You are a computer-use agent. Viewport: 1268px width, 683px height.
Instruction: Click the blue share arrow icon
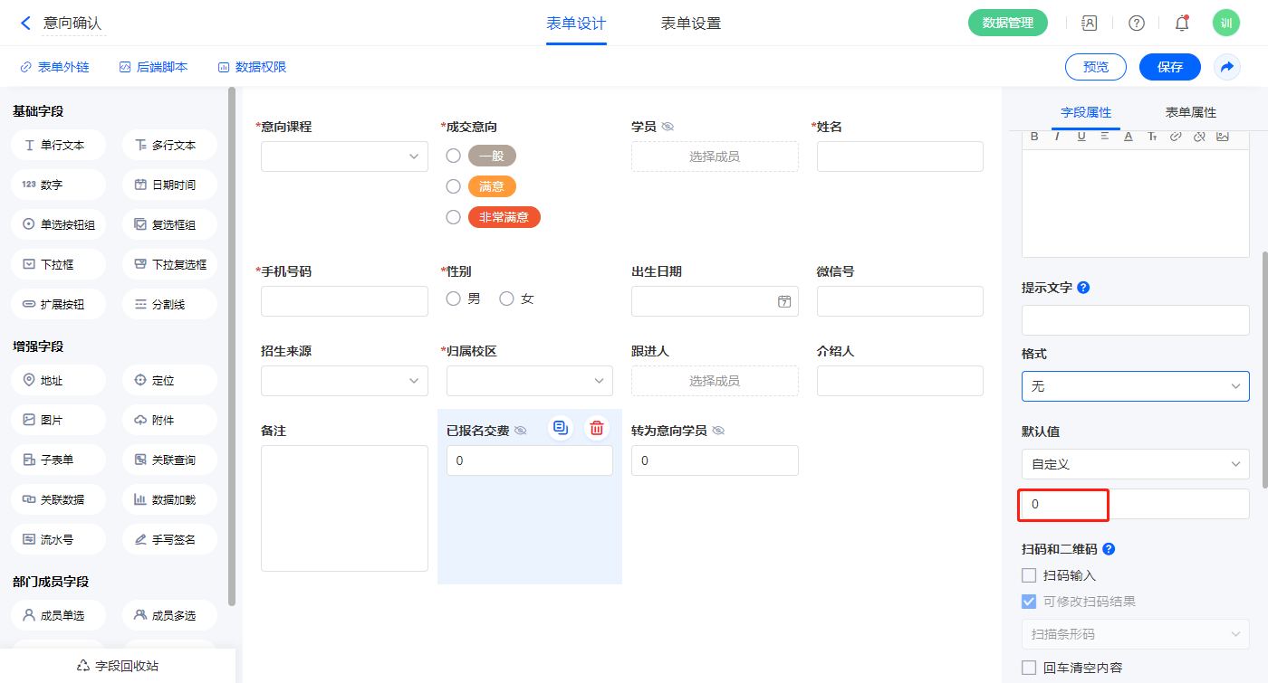coord(1227,67)
